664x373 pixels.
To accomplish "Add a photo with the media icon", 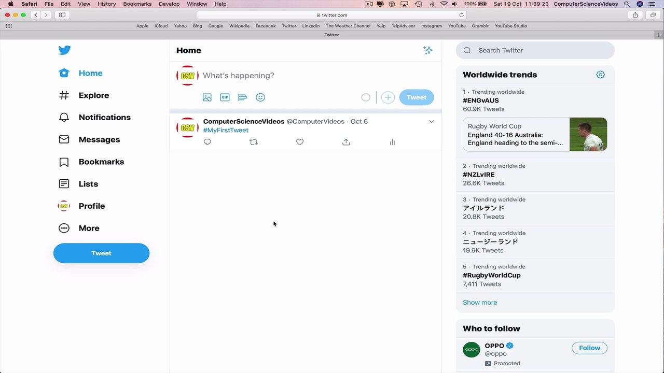I will (x=207, y=97).
